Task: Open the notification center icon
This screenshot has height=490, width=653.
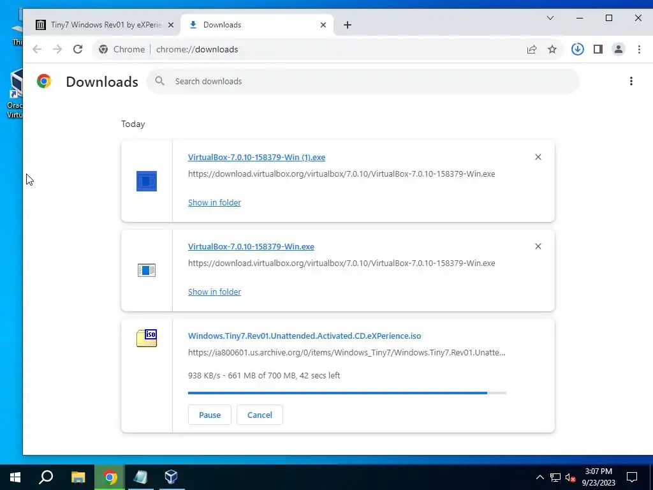Action: click(x=632, y=477)
